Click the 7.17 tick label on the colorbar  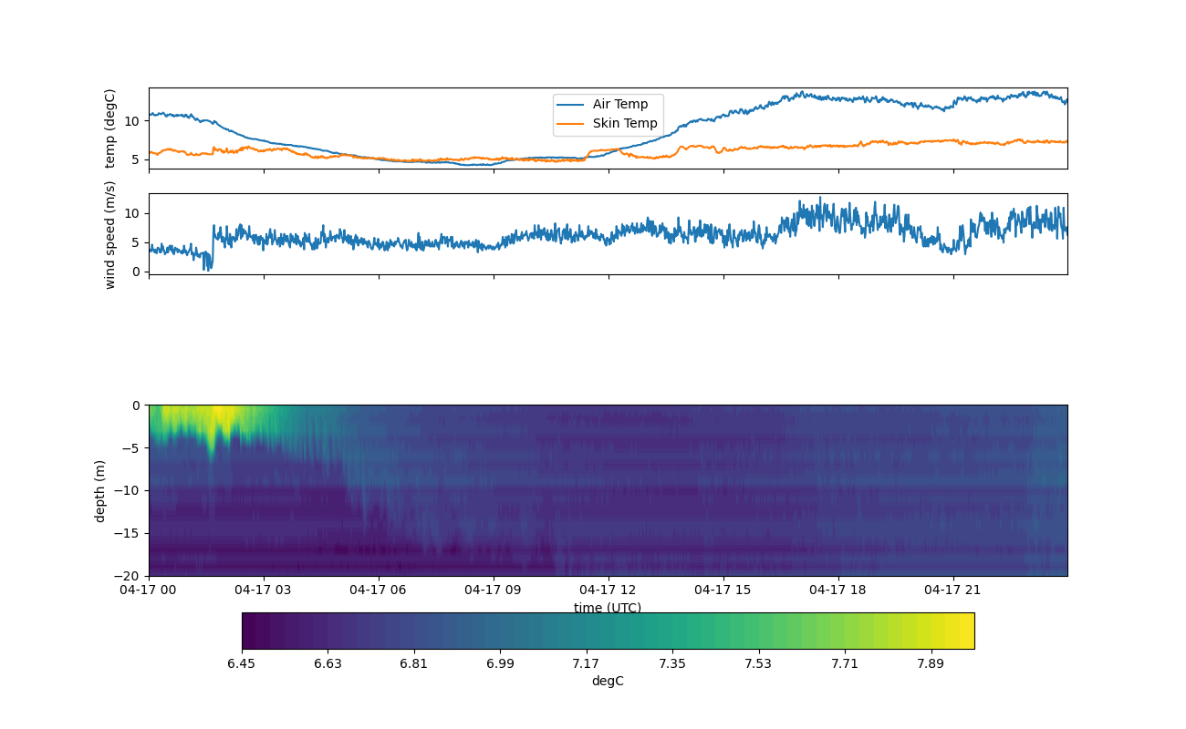tap(586, 663)
